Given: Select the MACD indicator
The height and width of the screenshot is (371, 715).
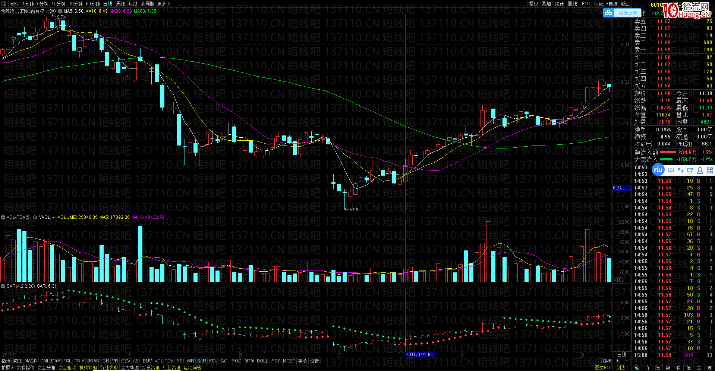Looking at the screenshot, I should coord(31,361).
